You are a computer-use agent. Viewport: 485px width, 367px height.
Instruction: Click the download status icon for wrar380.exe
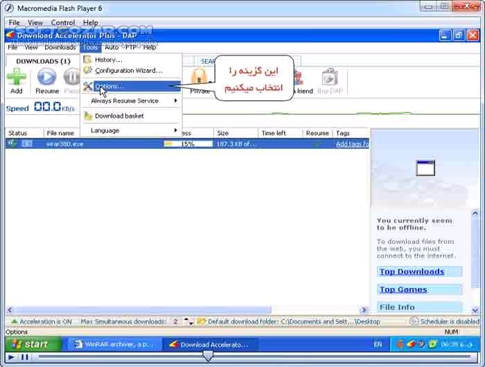coord(12,143)
